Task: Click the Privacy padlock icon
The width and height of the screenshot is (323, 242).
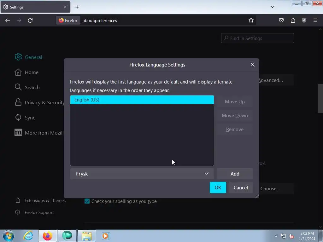Action: point(18,102)
